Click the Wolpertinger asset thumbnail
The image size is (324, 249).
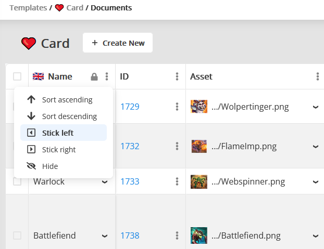point(199,107)
